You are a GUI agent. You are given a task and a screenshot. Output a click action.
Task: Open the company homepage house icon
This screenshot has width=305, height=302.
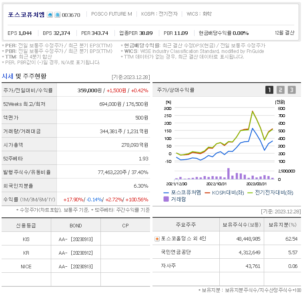50,15
